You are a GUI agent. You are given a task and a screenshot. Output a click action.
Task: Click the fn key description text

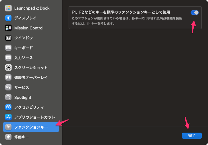point(127,21)
